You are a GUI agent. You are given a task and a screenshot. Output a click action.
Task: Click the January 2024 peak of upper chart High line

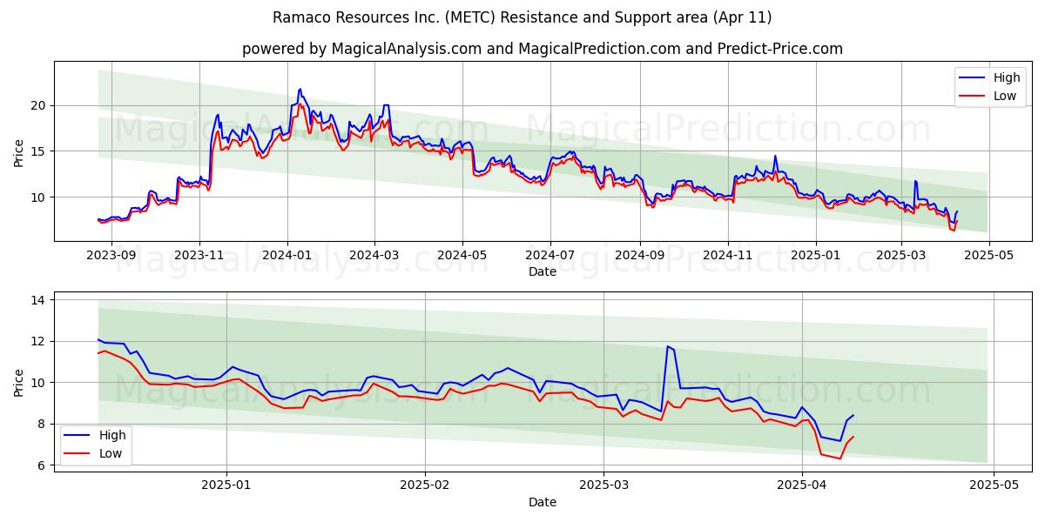300,89
